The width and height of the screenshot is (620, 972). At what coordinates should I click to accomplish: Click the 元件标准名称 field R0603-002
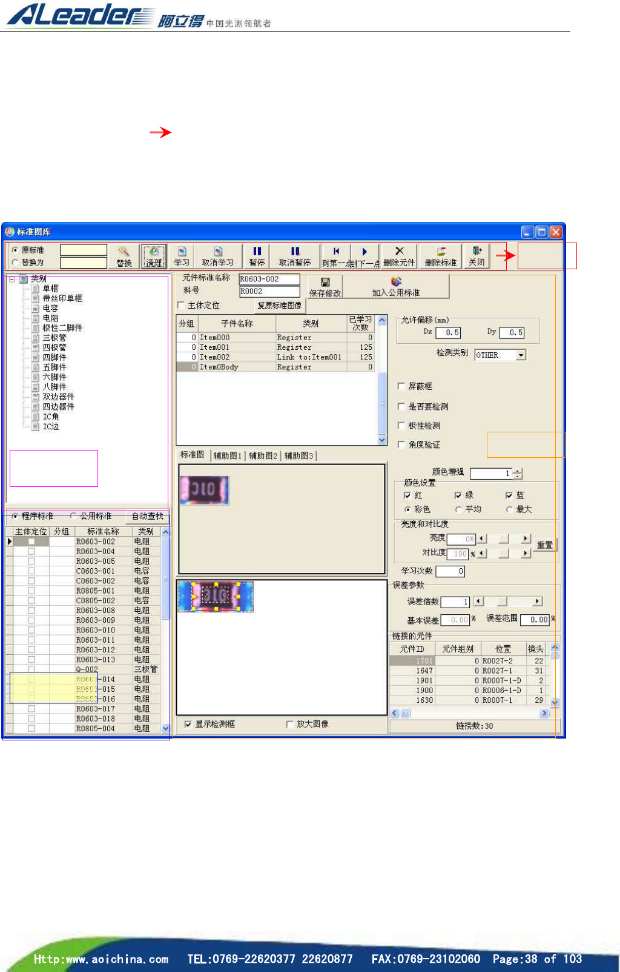point(269,279)
